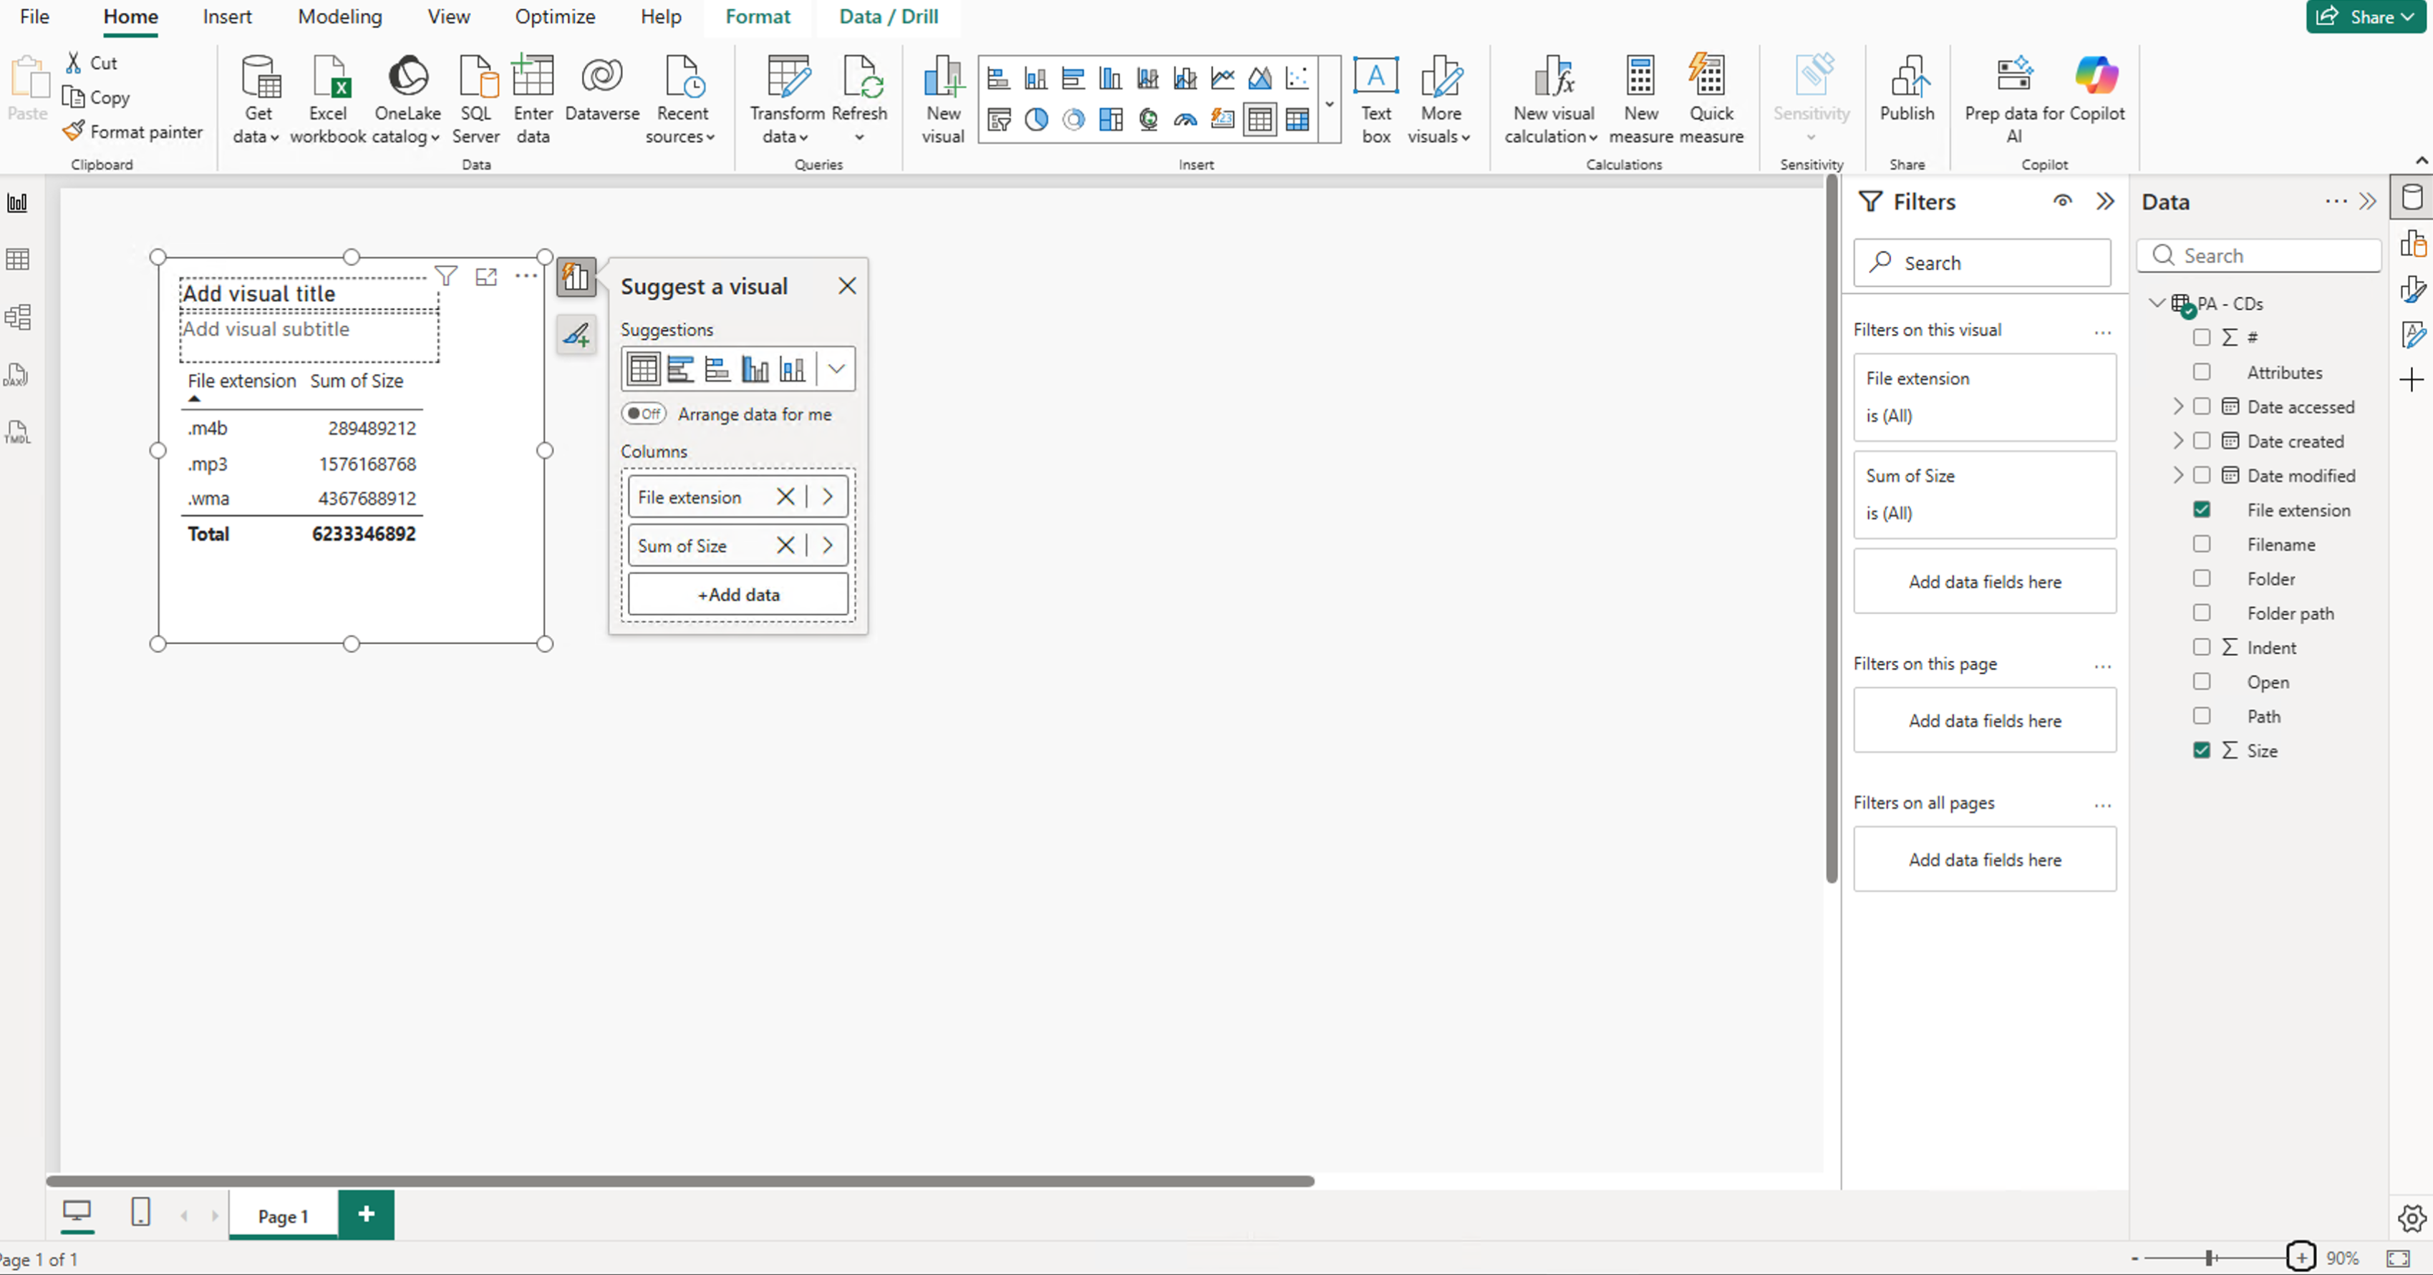Select the Page 1 tab

(x=284, y=1216)
